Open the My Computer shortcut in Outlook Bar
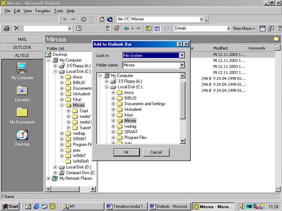Screen dimensions: 282x211 point(22,71)
